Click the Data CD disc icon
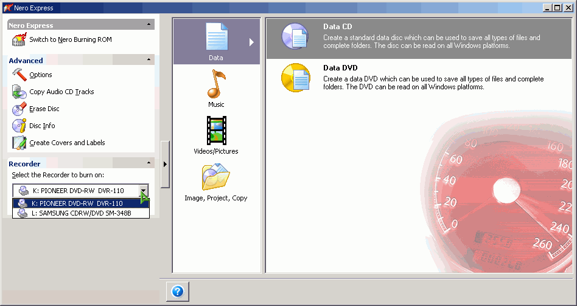Screen dimensions: 577x306 295,36
